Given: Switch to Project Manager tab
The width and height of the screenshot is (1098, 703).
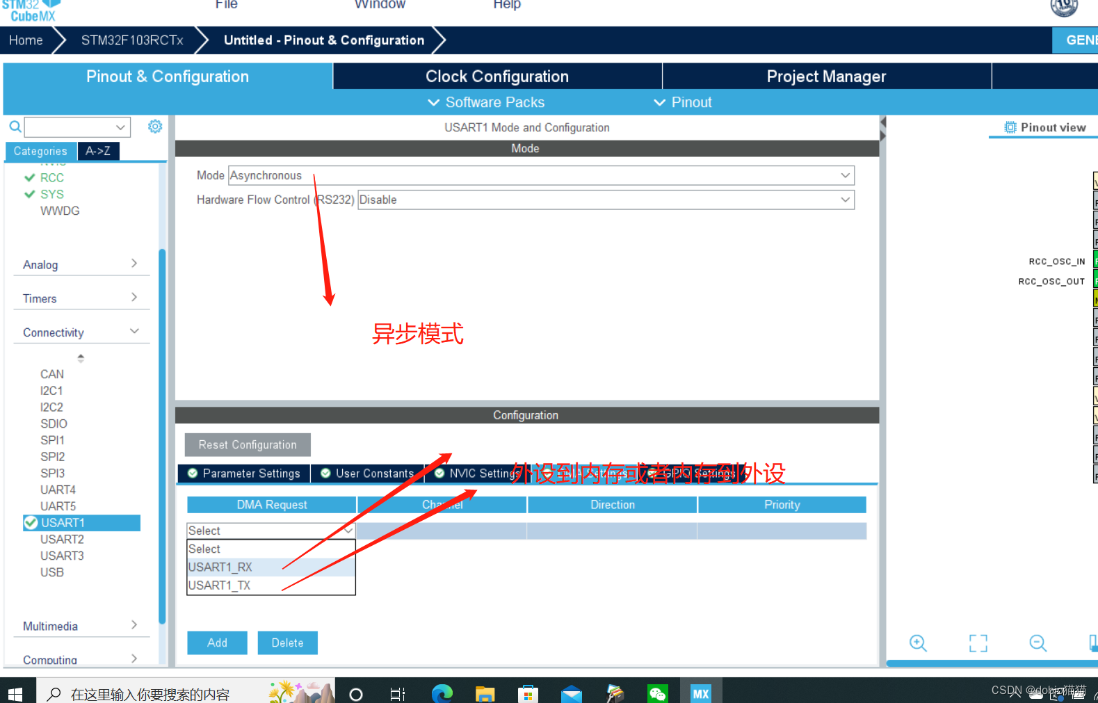Looking at the screenshot, I should (826, 76).
